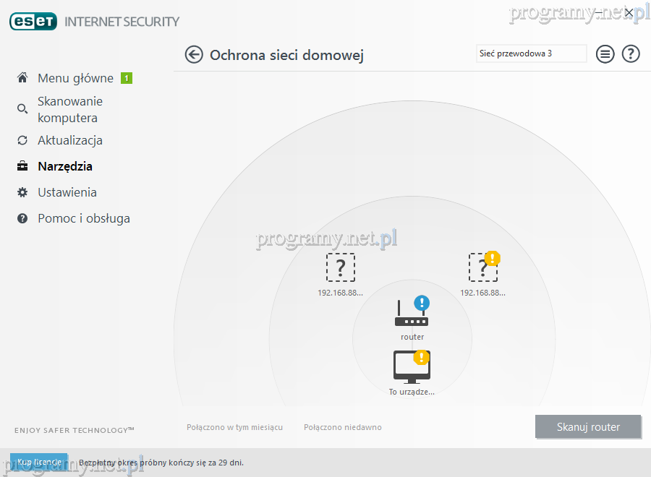This screenshot has width=651, height=477.
Task: Click the ESET logo
Action: point(33,22)
